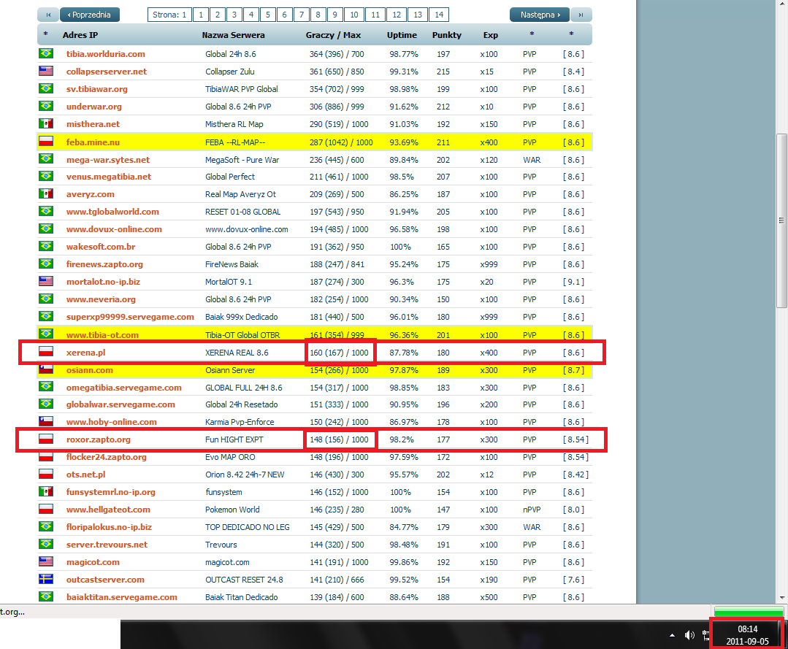This screenshot has width=788, height=649.
Task: Open the collapserserver.net server link
Action: (x=107, y=72)
